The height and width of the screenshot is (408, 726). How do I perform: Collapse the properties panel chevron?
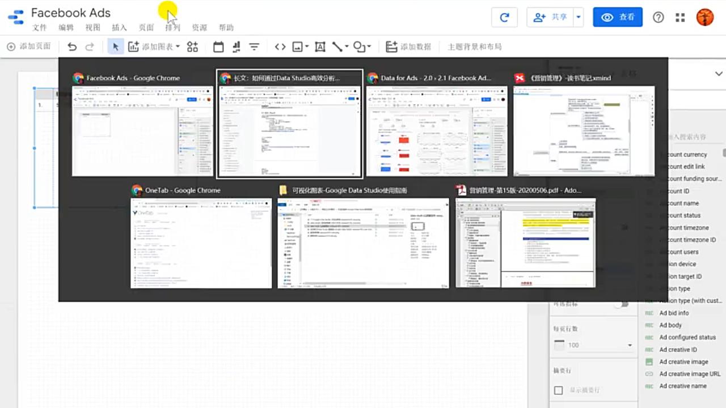pos(719,74)
